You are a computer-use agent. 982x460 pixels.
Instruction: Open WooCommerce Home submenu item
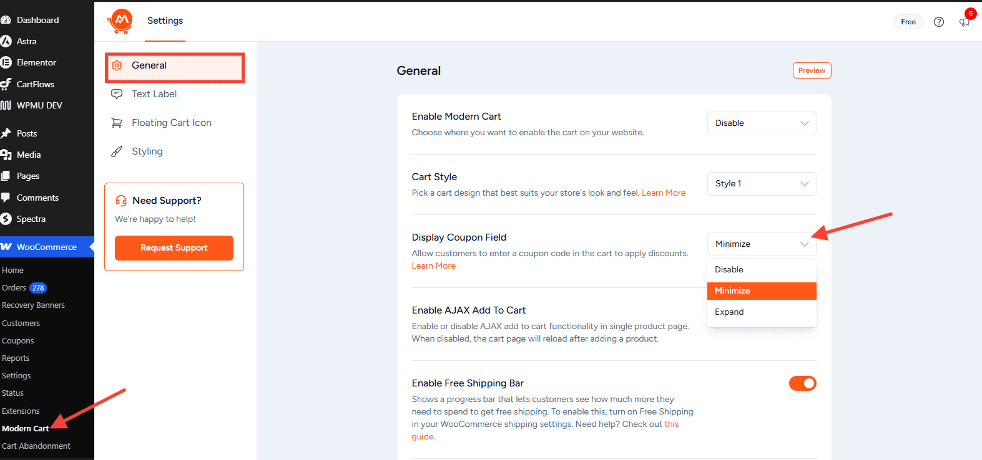pos(12,271)
